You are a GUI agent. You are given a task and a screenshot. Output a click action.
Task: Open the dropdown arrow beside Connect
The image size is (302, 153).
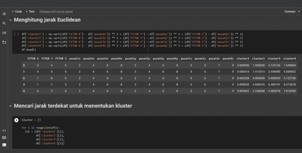(299, 12)
